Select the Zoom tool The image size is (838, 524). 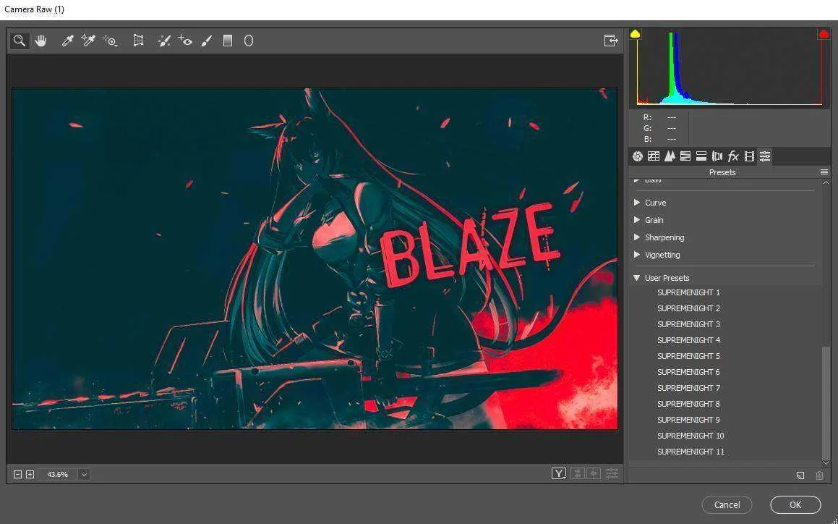(20, 41)
